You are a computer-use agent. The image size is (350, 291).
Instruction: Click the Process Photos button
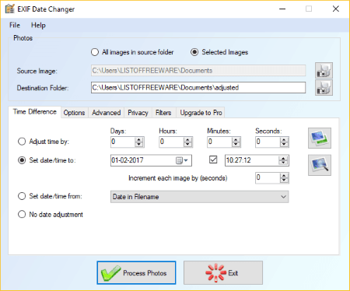(136, 273)
